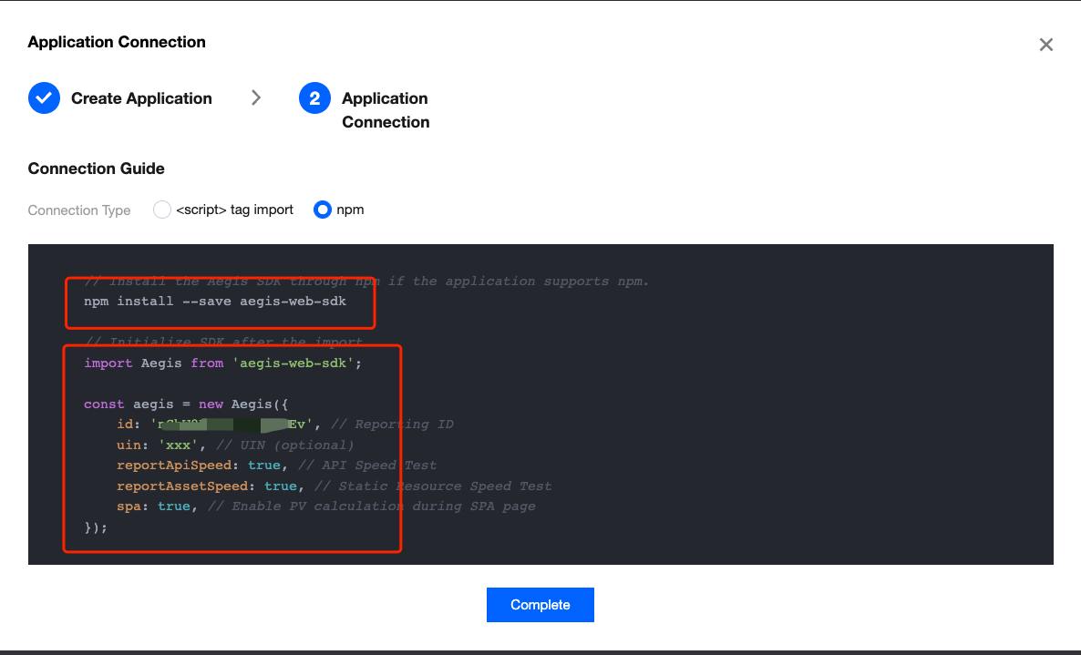1081x655 pixels.
Task: Click the spa: true code line
Action: pyautogui.click(x=326, y=507)
